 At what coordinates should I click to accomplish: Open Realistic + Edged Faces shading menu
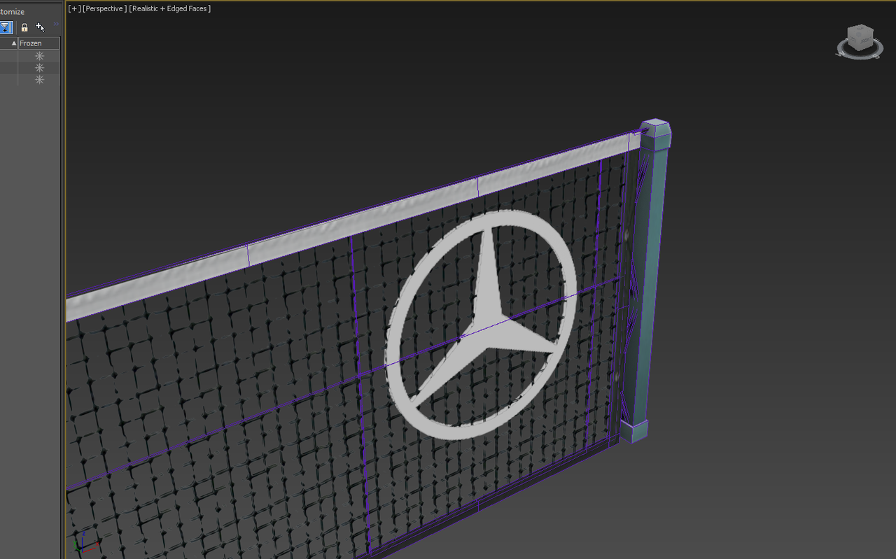[x=170, y=8]
